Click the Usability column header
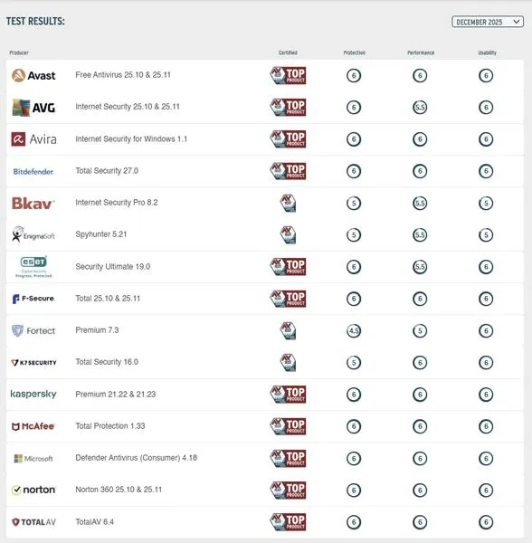532x543 pixels. click(x=487, y=52)
